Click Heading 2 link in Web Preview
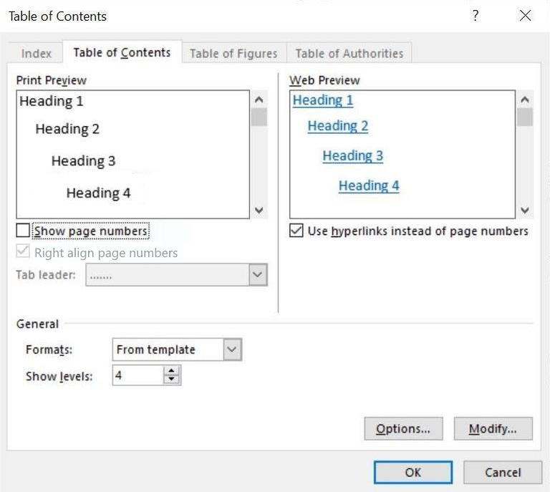 [x=338, y=126]
